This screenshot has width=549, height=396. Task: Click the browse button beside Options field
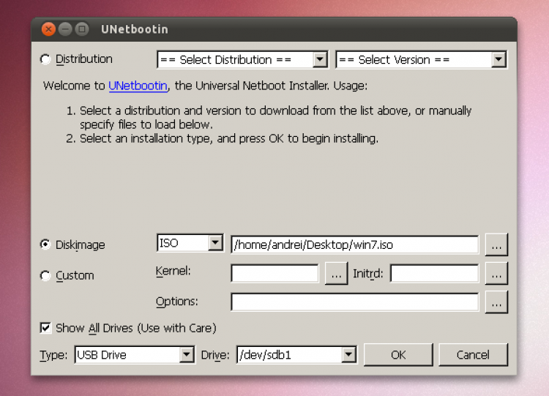click(496, 302)
